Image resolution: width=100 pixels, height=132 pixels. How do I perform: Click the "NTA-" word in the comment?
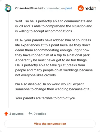[x=19, y=40]
